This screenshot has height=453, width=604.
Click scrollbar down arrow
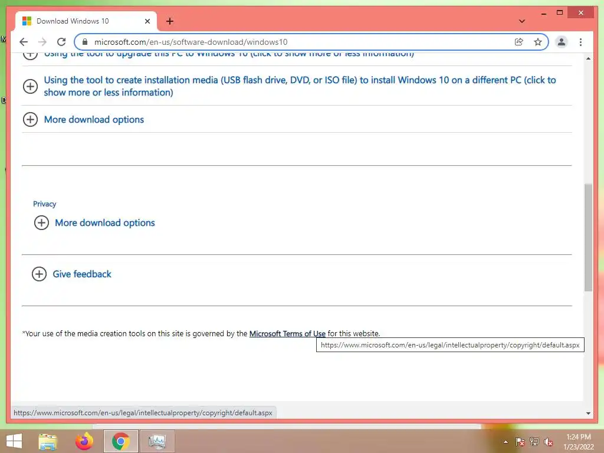pos(588,413)
